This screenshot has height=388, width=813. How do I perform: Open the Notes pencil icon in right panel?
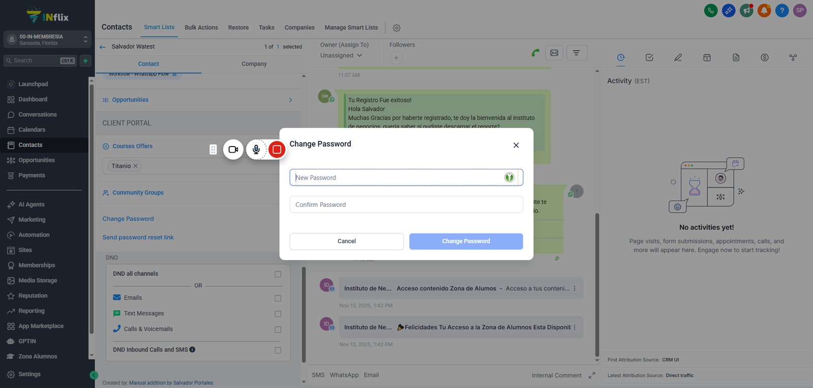[678, 57]
